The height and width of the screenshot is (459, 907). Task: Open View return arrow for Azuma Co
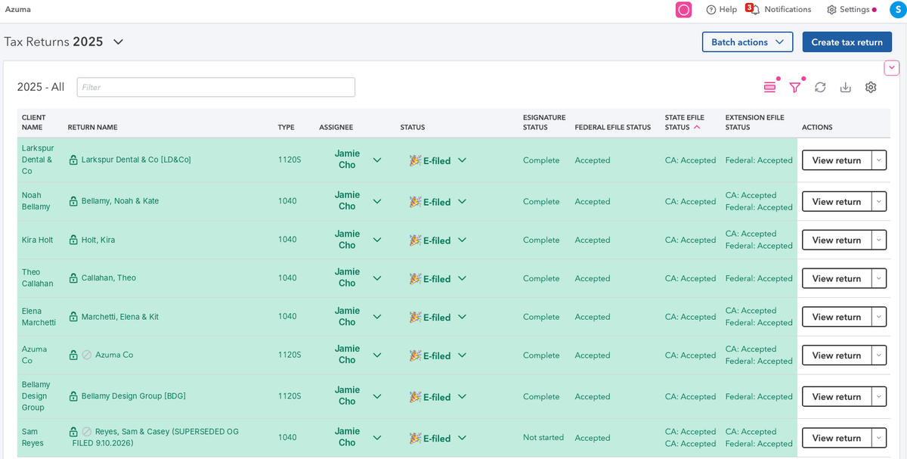point(878,355)
